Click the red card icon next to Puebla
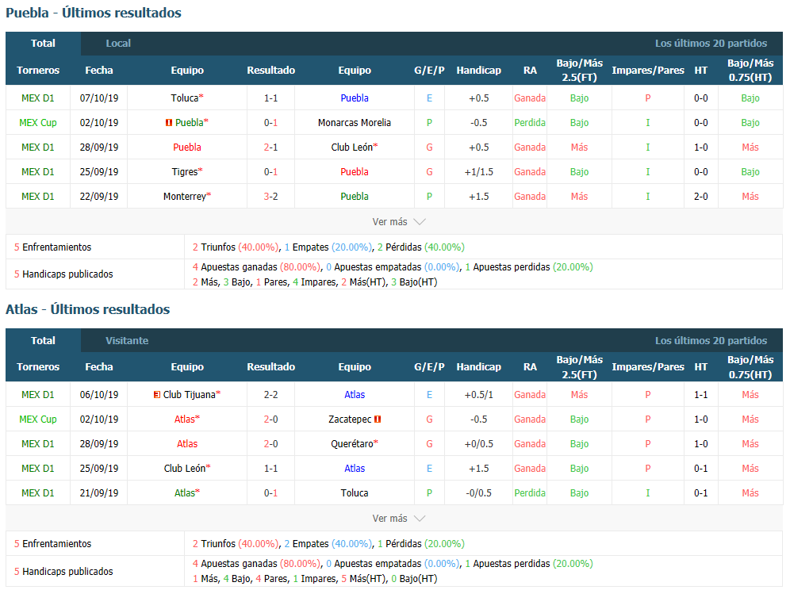Image resolution: width=790 pixels, height=590 pixels. (169, 122)
